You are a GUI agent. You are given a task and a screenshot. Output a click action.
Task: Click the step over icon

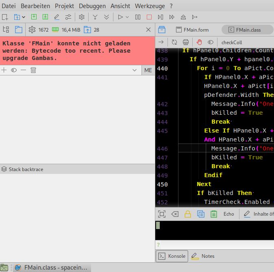(x=161, y=17)
